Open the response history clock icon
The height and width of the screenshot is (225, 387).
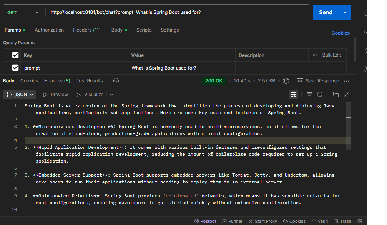coord(116,81)
